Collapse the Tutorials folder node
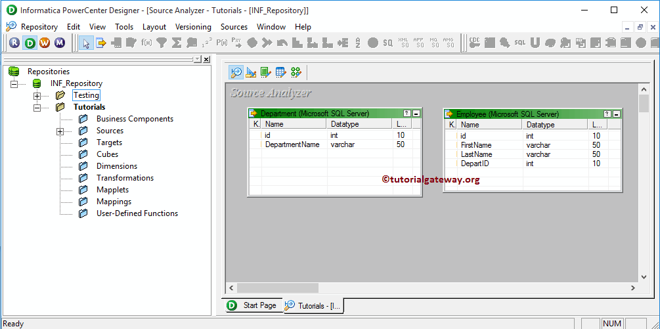The height and width of the screenshot is (329, 660). click(x=37, y=108)
